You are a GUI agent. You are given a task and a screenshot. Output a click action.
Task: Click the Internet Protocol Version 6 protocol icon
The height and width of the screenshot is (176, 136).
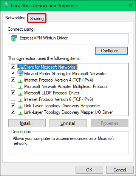[x=20, y=100]
